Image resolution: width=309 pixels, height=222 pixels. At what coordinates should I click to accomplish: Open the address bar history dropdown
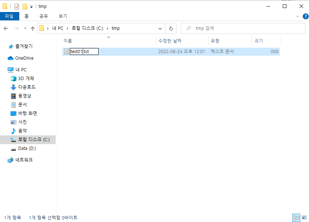point(160,29)
